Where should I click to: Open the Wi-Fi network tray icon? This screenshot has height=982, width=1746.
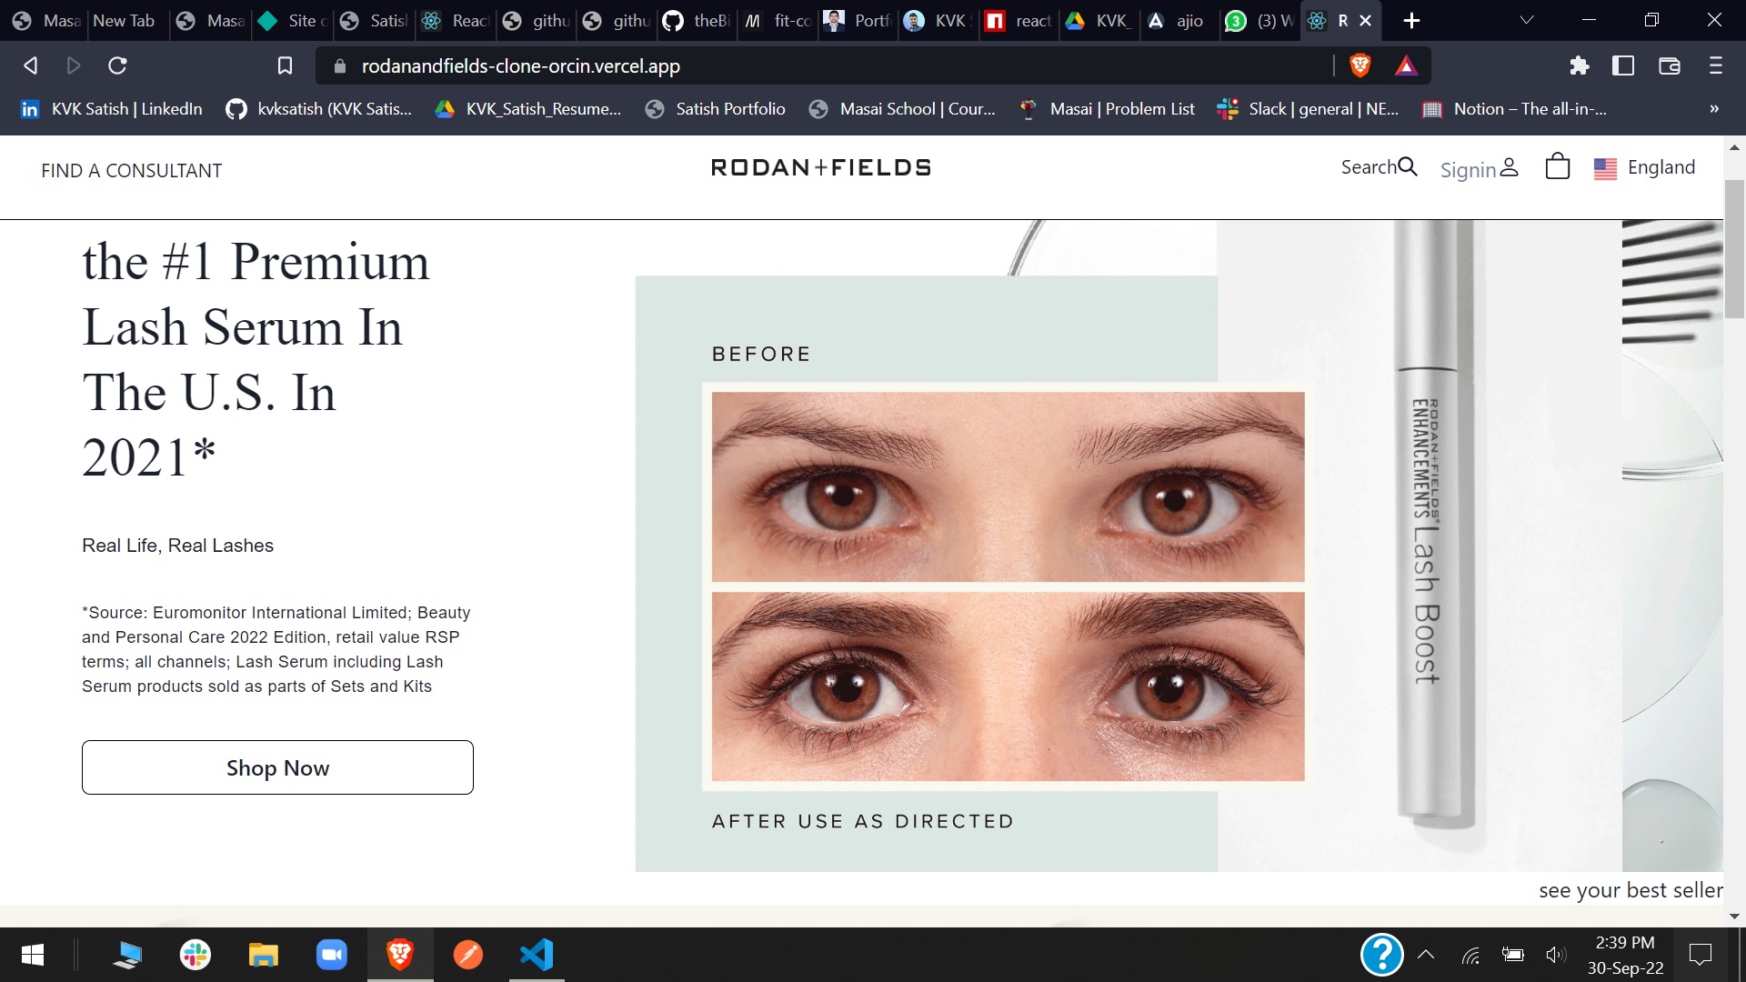[1470, 955]
